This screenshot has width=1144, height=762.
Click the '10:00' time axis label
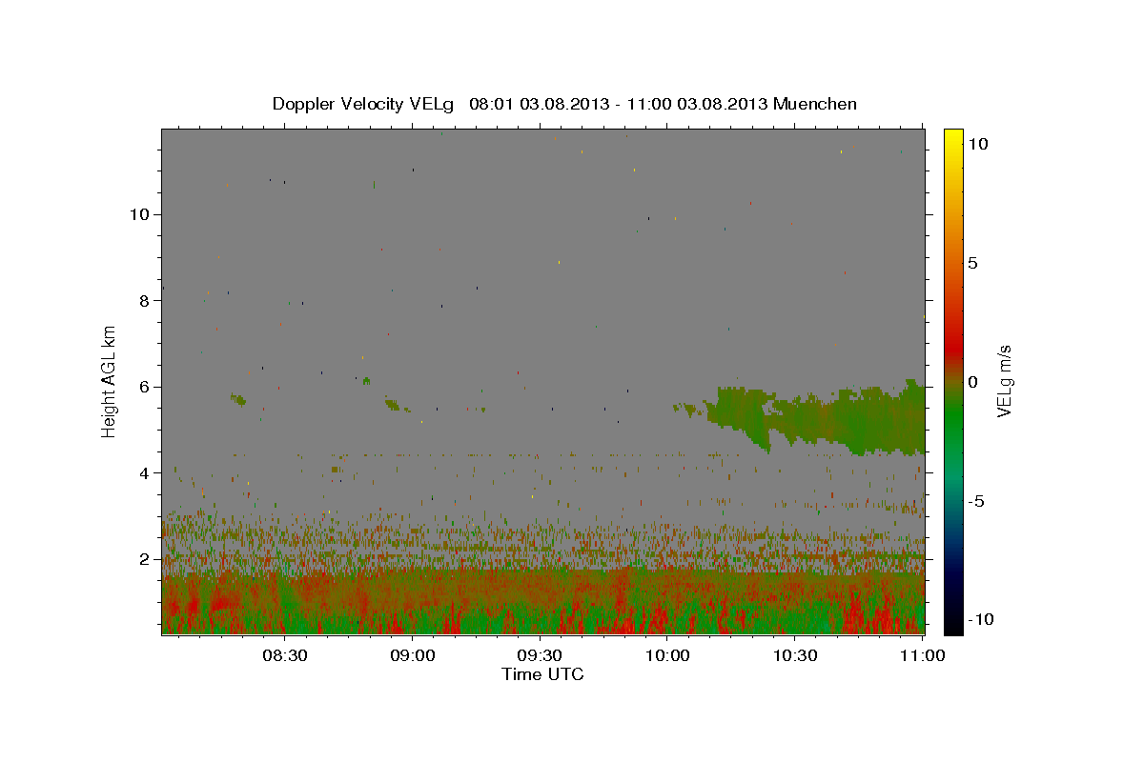(x=667, y=655)
